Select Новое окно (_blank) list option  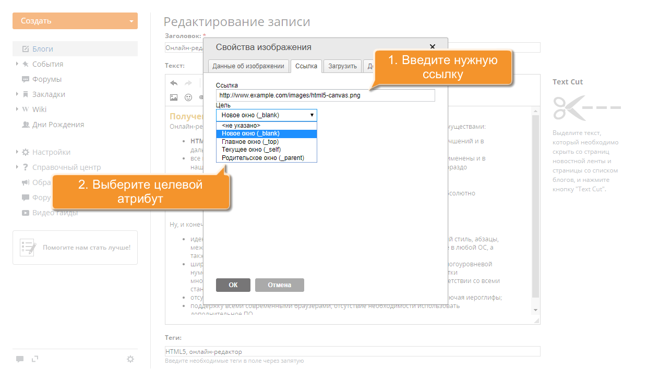coord(267,133)
